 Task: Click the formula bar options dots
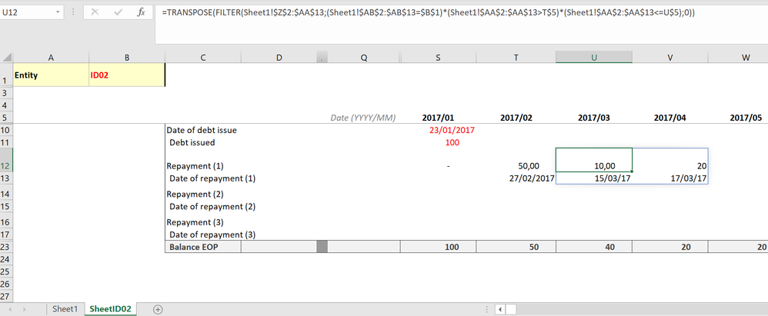[73, 12]
